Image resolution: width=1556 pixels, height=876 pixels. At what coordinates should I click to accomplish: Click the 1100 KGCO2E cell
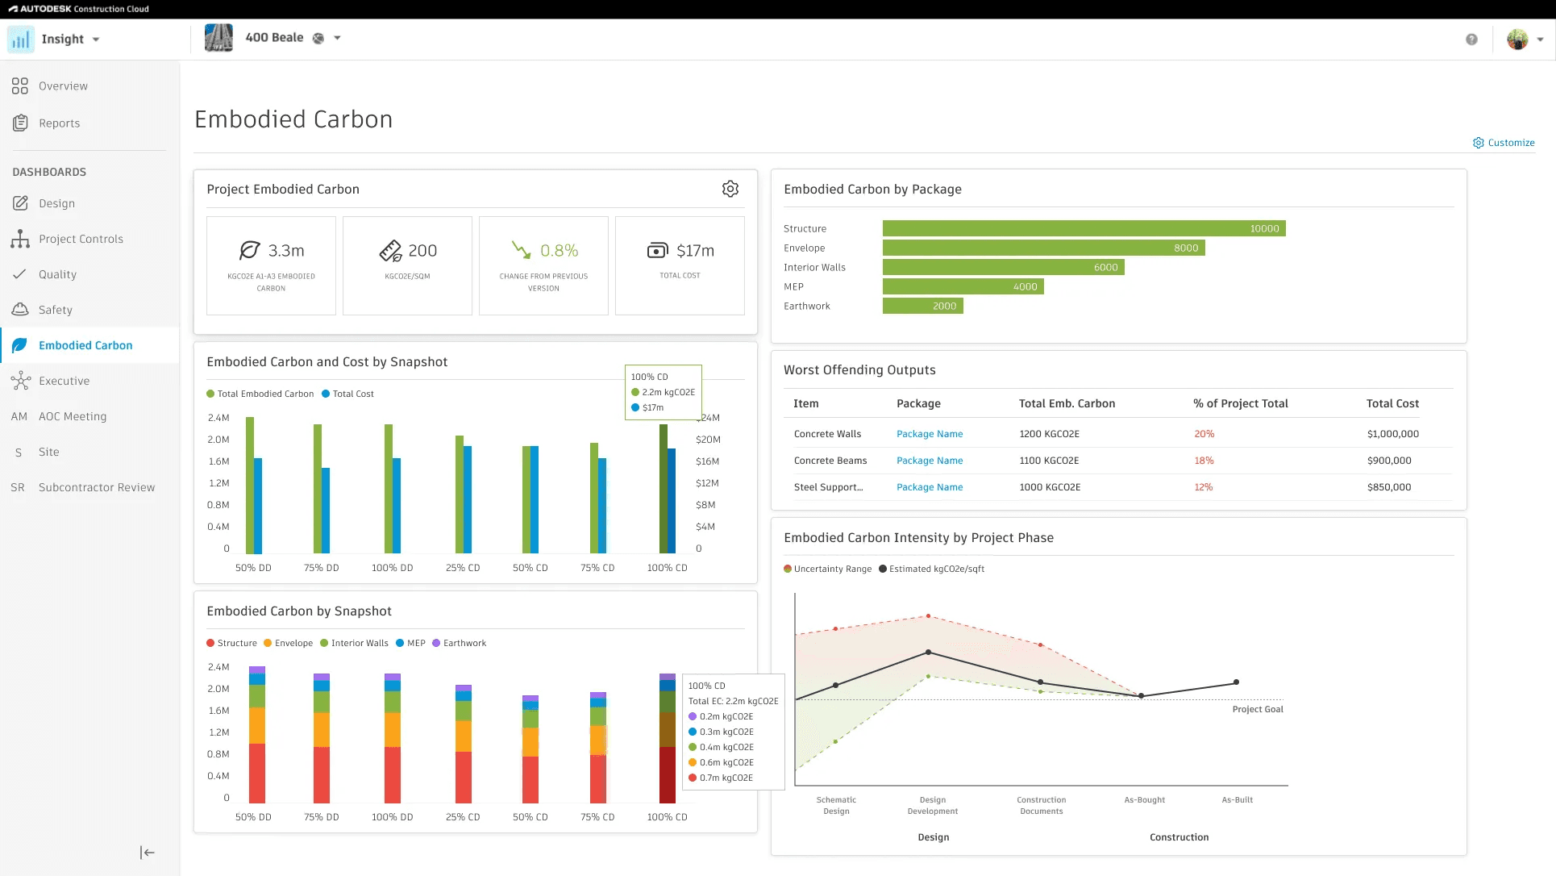click(x=1050, y=461)
